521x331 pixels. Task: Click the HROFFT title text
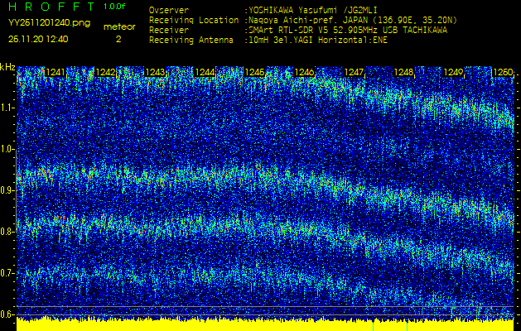point(50,7)
